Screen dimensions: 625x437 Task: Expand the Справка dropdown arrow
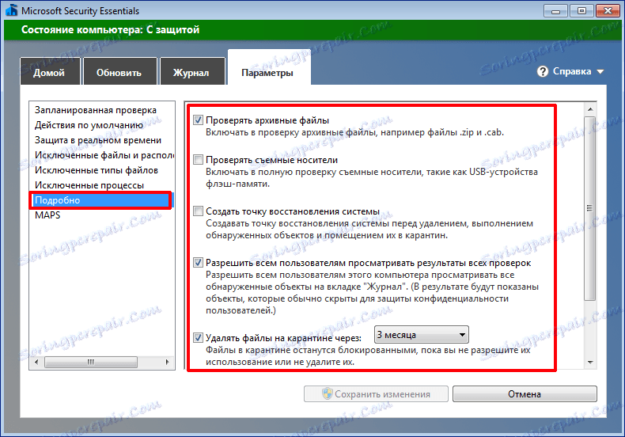coord(600,72)
